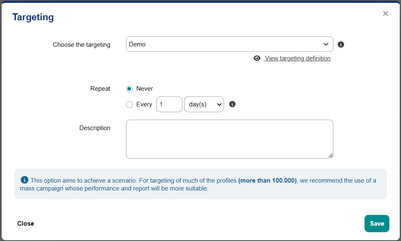Viewport: 401px width, 241px height.
Task: Close the Targeting dialog with the X icon
Action: pos(385,14)
